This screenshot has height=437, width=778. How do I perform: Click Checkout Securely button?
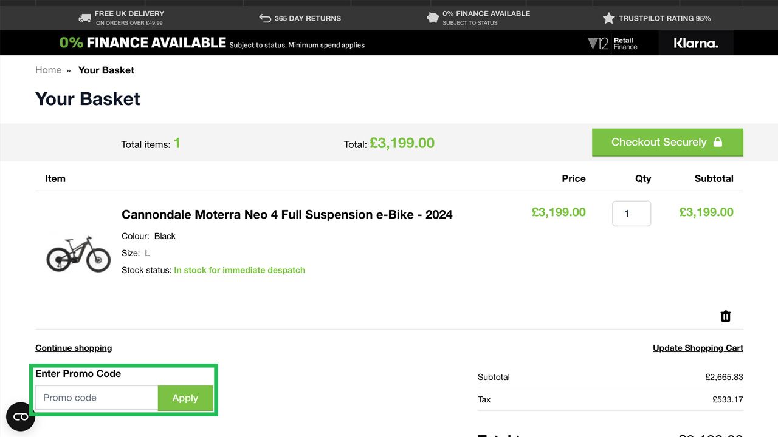(667, 142)
